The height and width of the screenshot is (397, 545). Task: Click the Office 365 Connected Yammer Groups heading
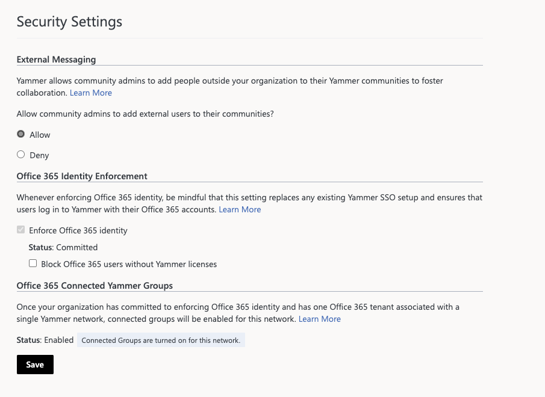coord(95,286)
